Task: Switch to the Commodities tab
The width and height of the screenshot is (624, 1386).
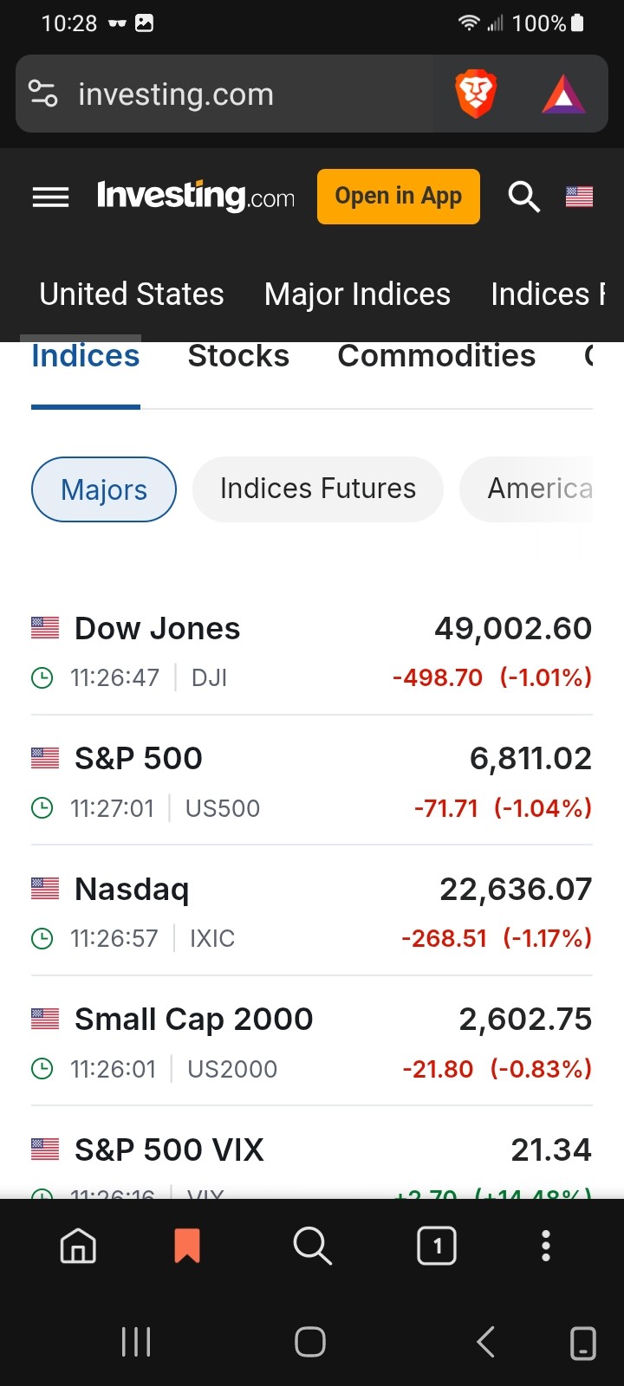Action: [x=437, y=357]
